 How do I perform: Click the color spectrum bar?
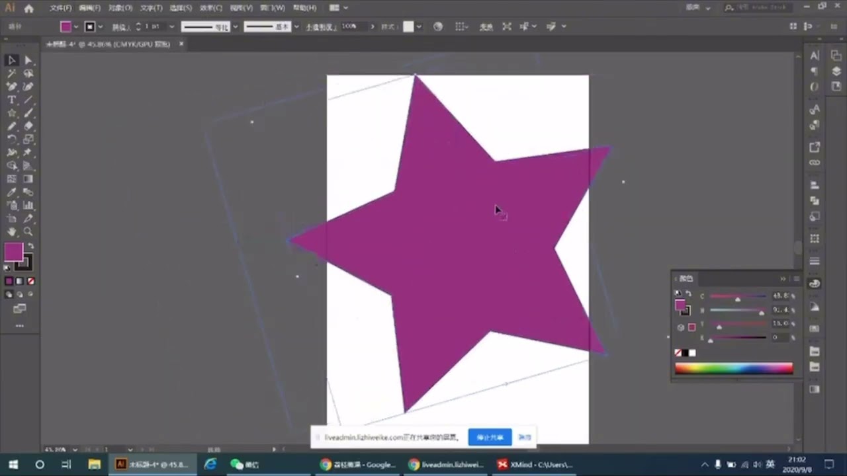tap(733, 368)
